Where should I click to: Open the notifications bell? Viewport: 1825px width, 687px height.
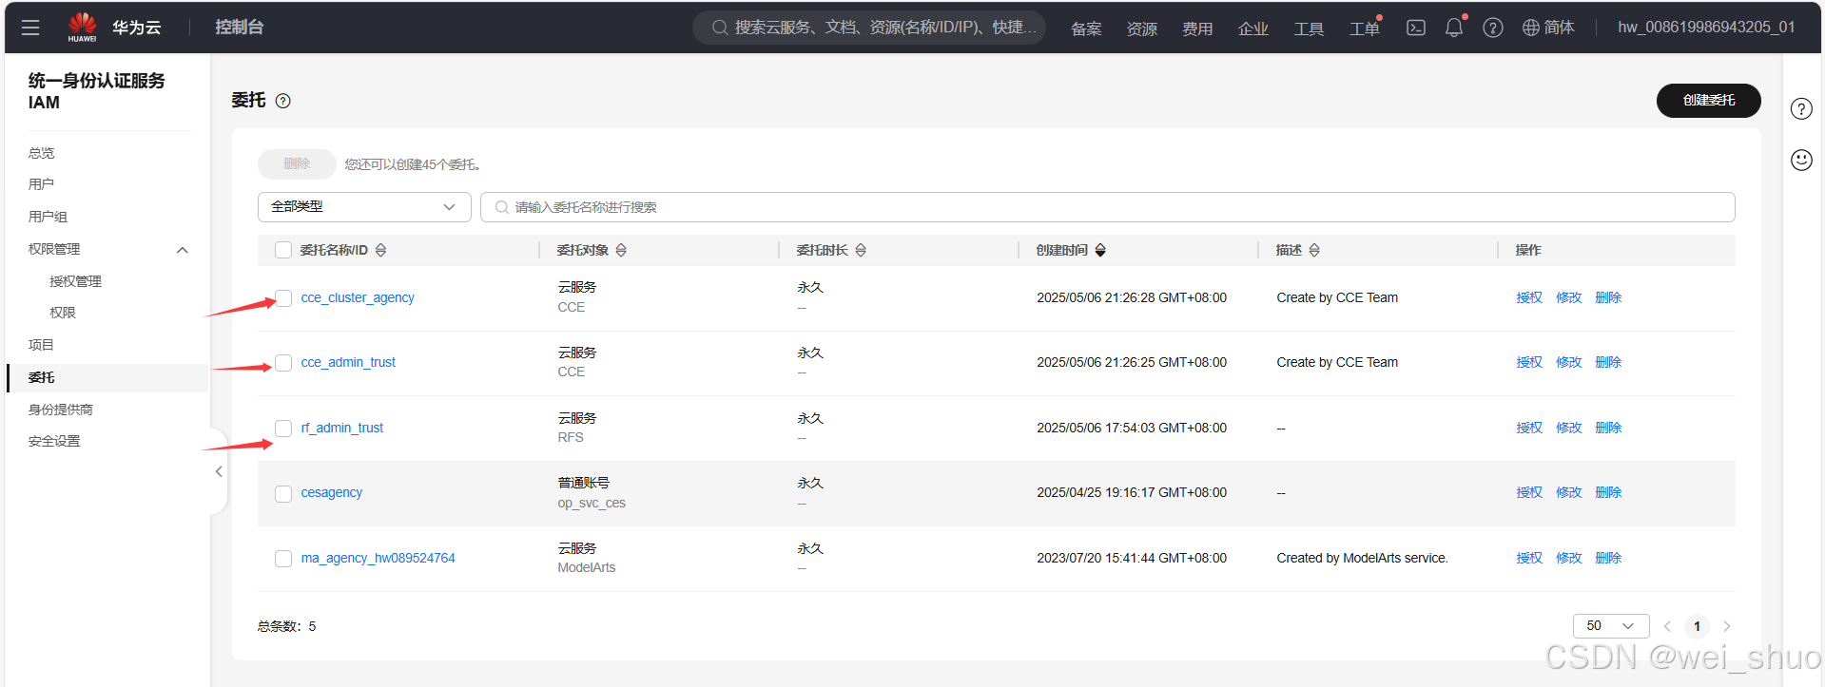click(x=1454, y=28)
